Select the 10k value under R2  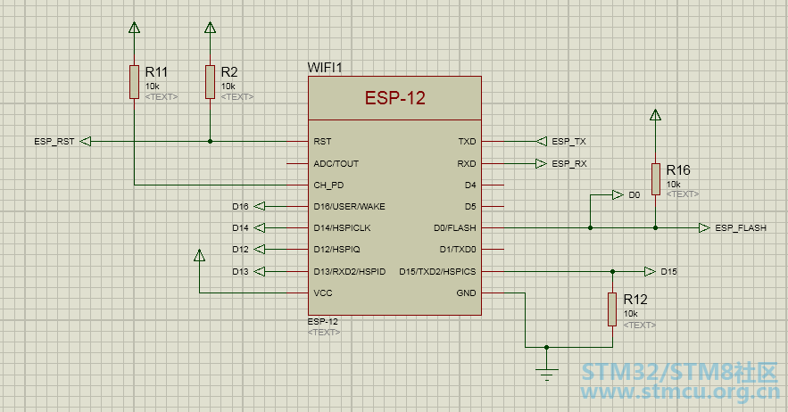(228, 87)
